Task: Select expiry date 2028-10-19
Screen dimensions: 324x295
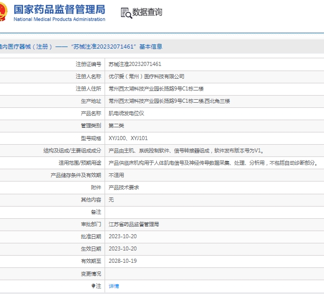Action: [123, 261]
